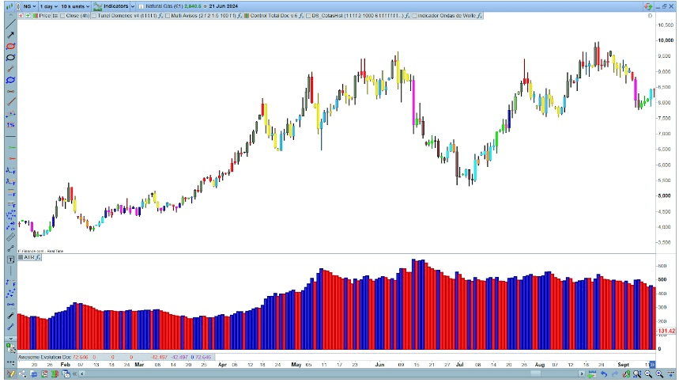
Task: Click the link group icon at top-right
Action: tap(648, 6)
